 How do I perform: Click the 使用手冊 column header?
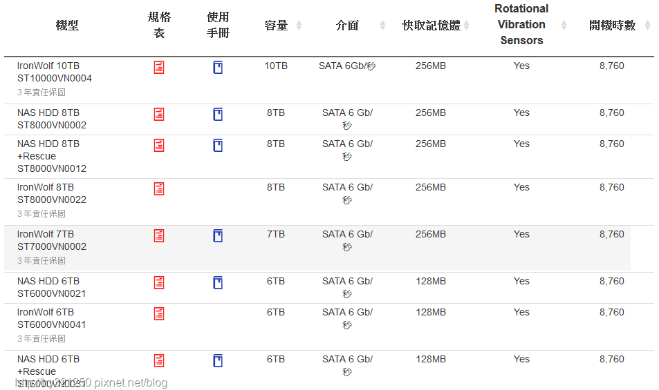(218, 25)
